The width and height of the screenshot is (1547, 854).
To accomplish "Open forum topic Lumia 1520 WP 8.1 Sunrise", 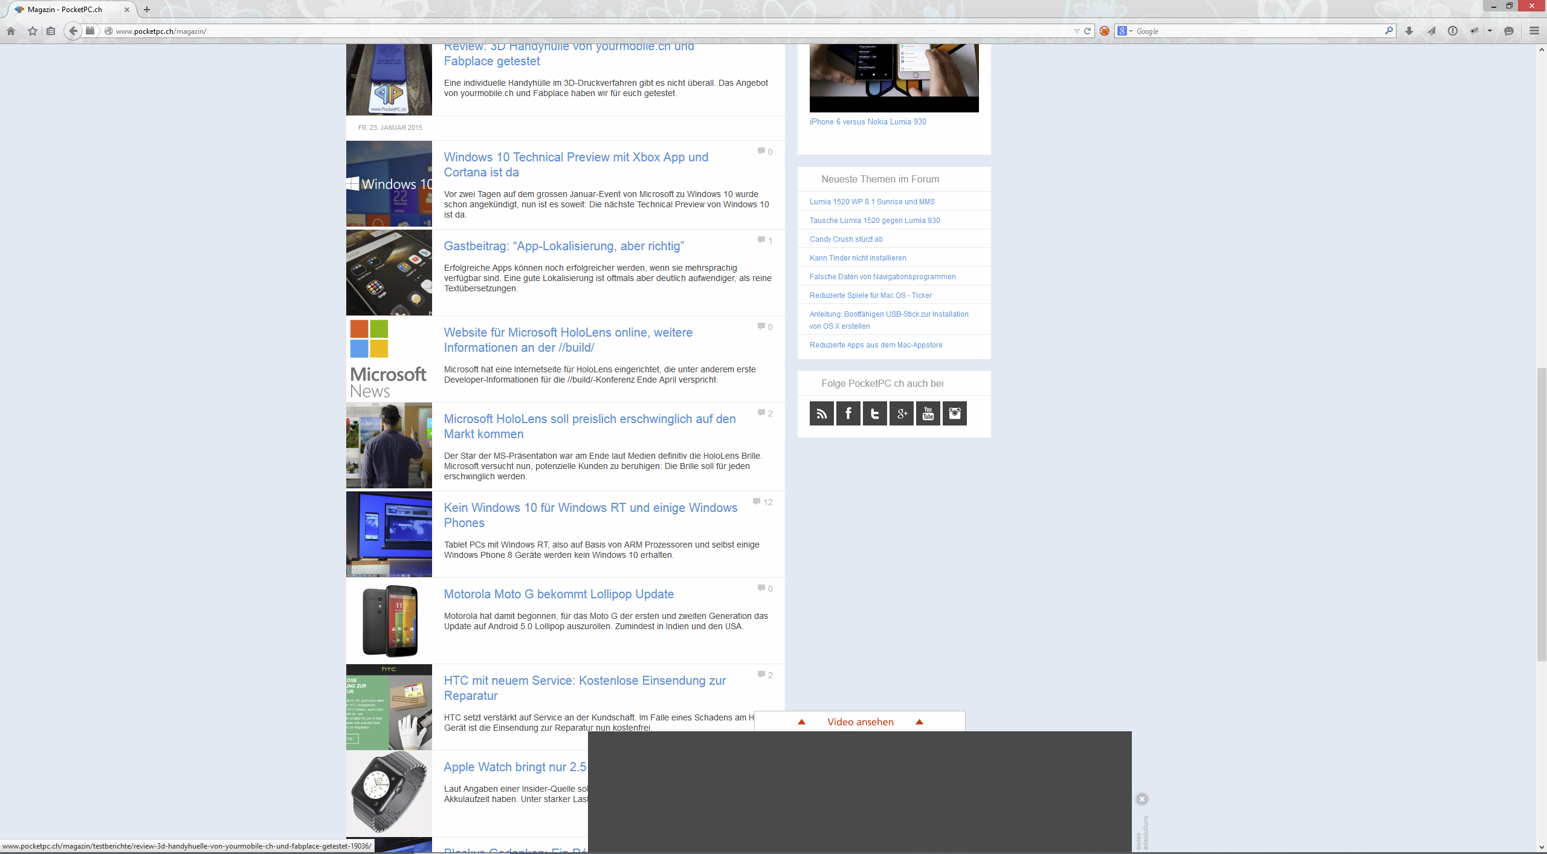I will point(872,202).
